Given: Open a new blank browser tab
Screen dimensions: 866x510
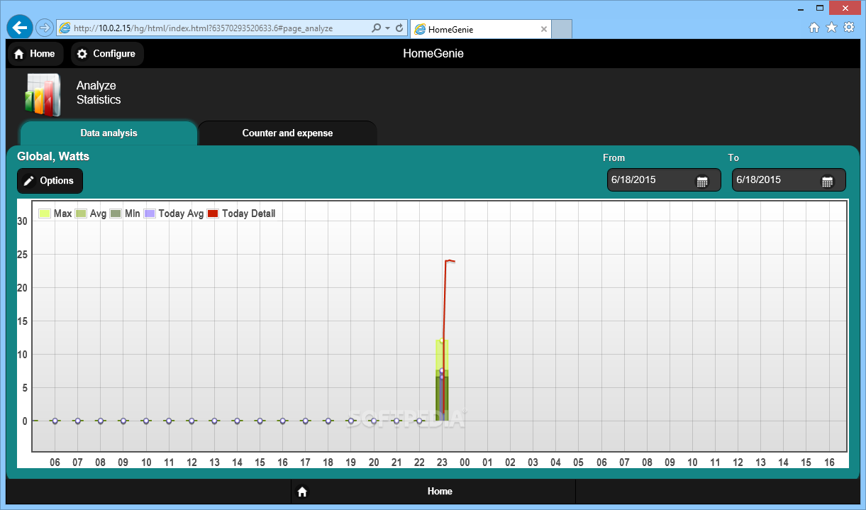Looking at the screenshot, I should 562,29.
